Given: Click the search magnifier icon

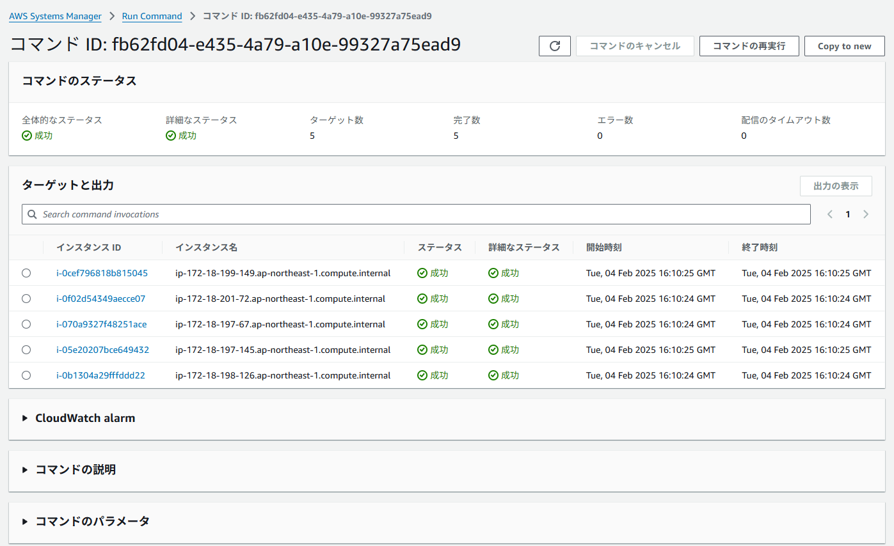Looking at the screenshot, I should 32,214.
